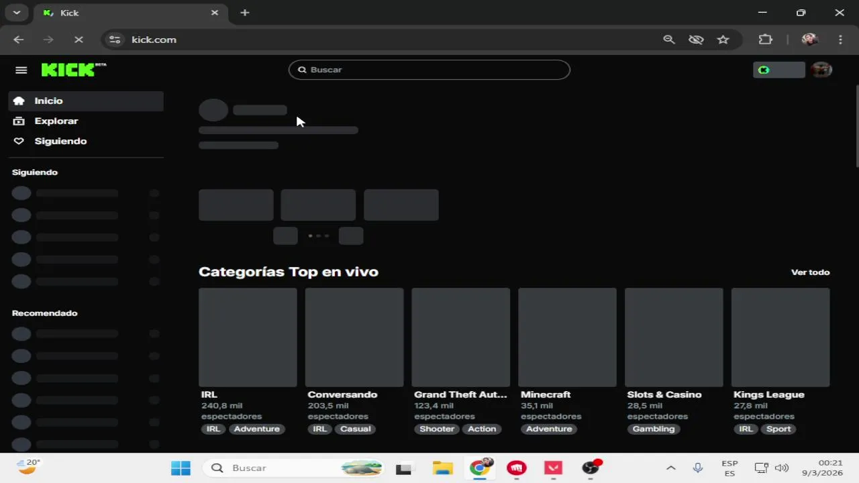Select the Gambling tag
The image size is (859, 483).
click(x=654, y=429)
